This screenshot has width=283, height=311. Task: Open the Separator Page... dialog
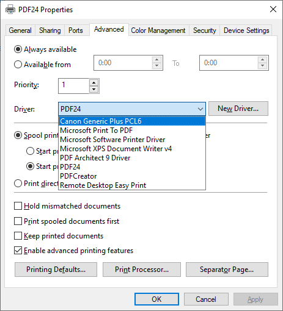pyautogui.click(x=227, y=270)
